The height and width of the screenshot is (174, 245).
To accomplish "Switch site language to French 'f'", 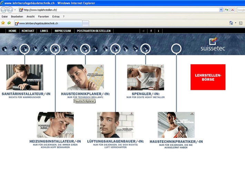I will click(151, 31).
